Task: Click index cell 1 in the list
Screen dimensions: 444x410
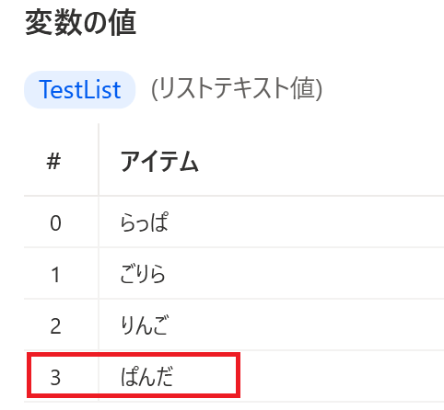Action: (55, 274)
